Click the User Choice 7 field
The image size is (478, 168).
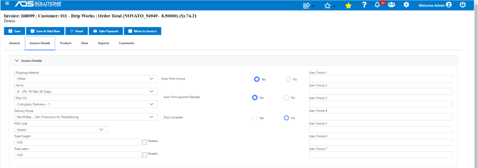tap(381, 155)
